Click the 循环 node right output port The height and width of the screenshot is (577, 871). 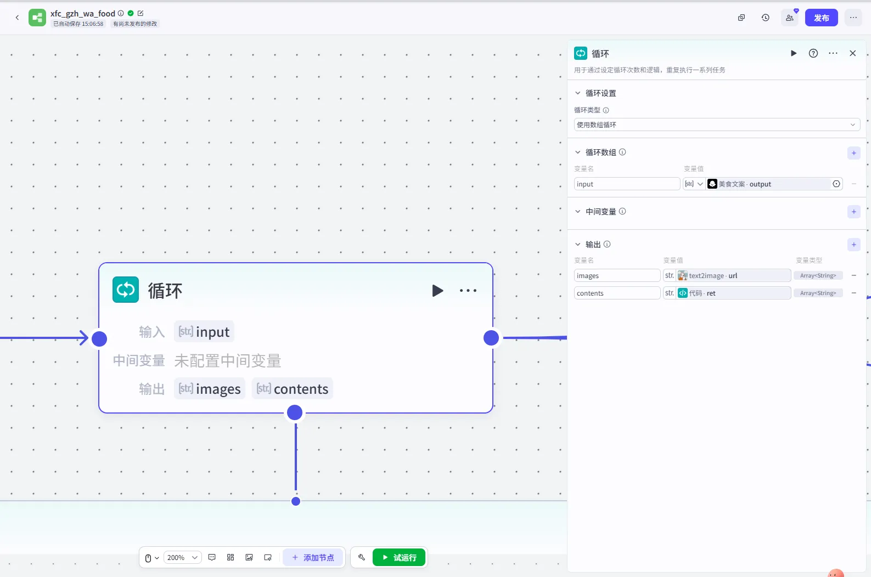tap(491, 338)
